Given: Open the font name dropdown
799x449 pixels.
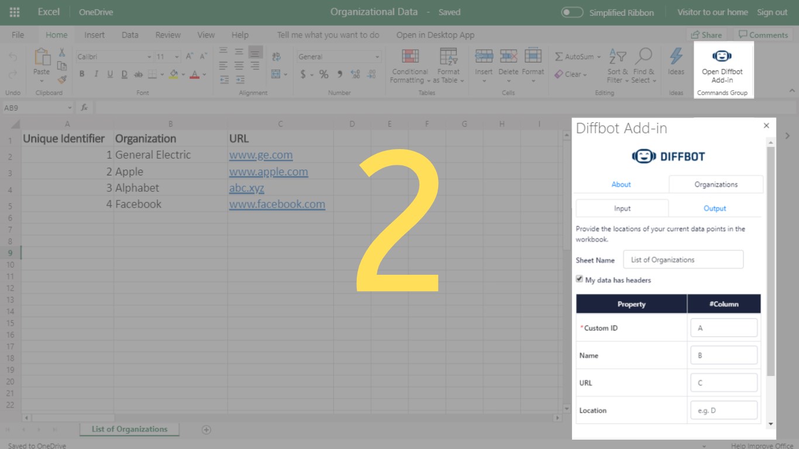Looking at the screenshot, I should click(x=149, y=57).
